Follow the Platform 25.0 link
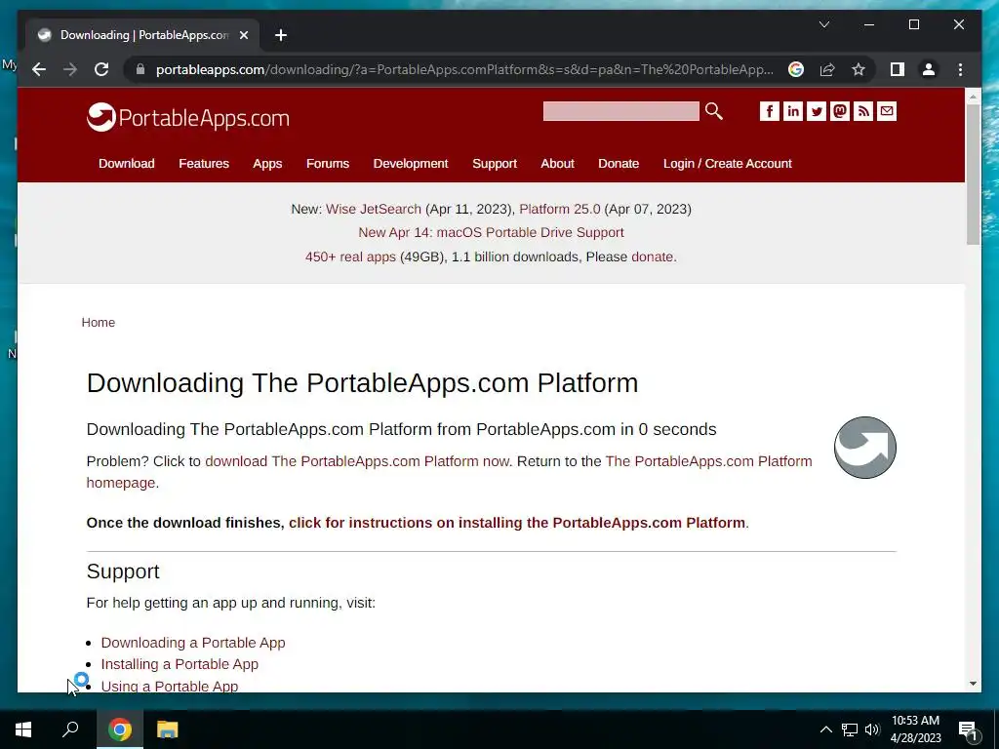This screenshot has height=749, width=999. pos(559,209)
